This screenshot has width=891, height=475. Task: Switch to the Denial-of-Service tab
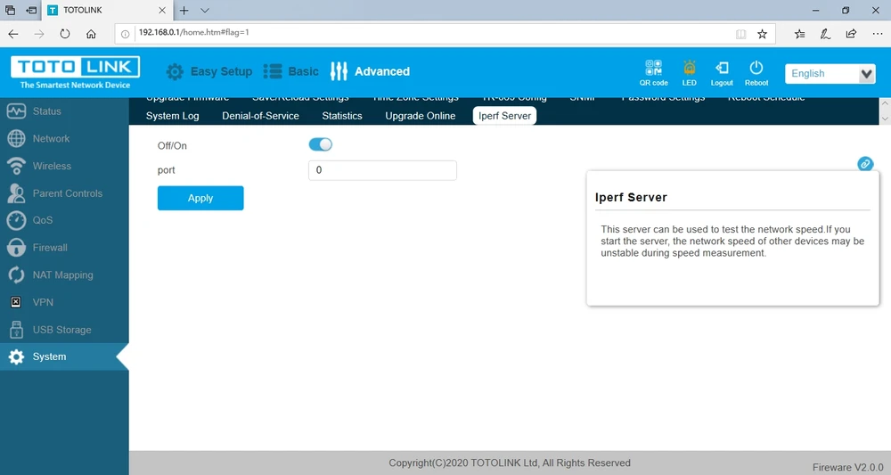pyautogui.click(x=260, y=116)
